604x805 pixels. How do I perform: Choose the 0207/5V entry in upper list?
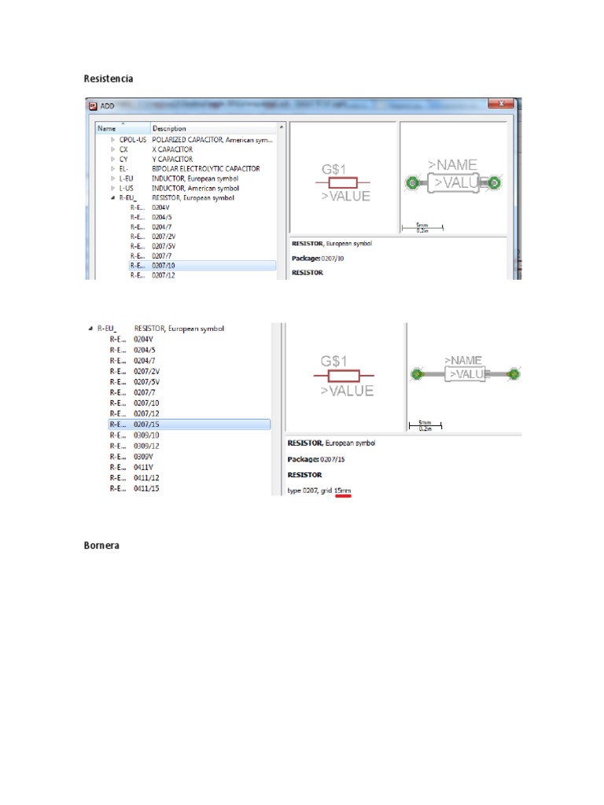(x=202, y=246)
